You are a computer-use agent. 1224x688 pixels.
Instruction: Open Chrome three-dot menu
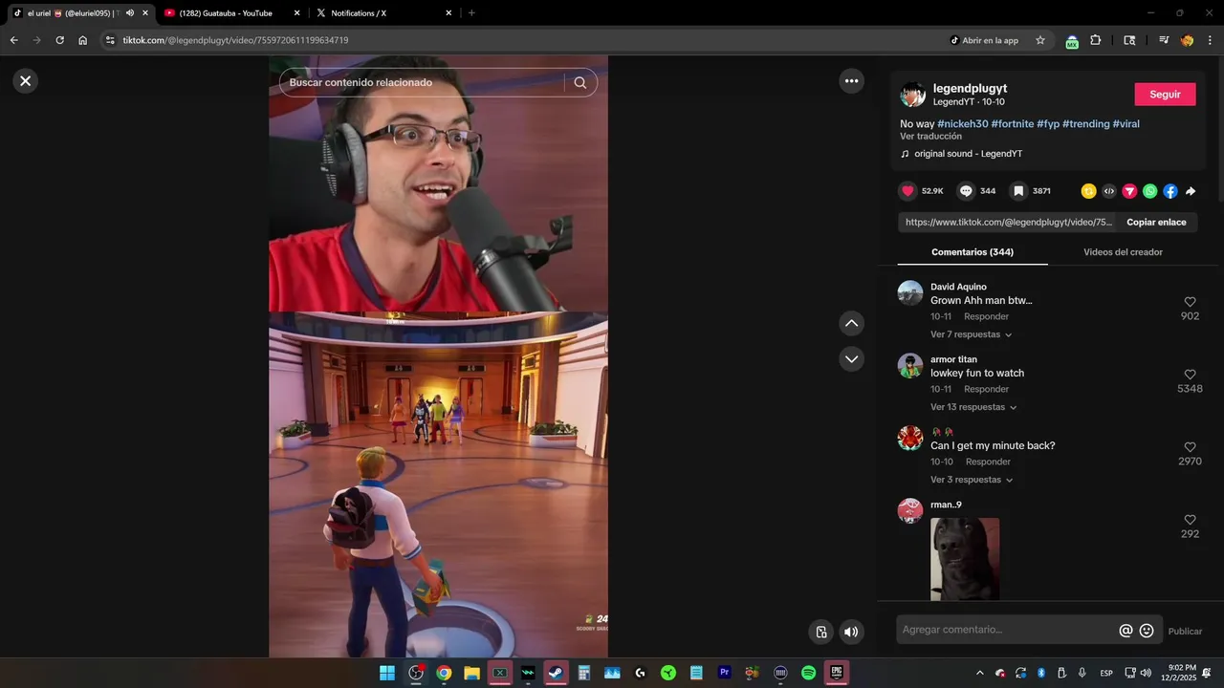click(x=1210, y=40)
